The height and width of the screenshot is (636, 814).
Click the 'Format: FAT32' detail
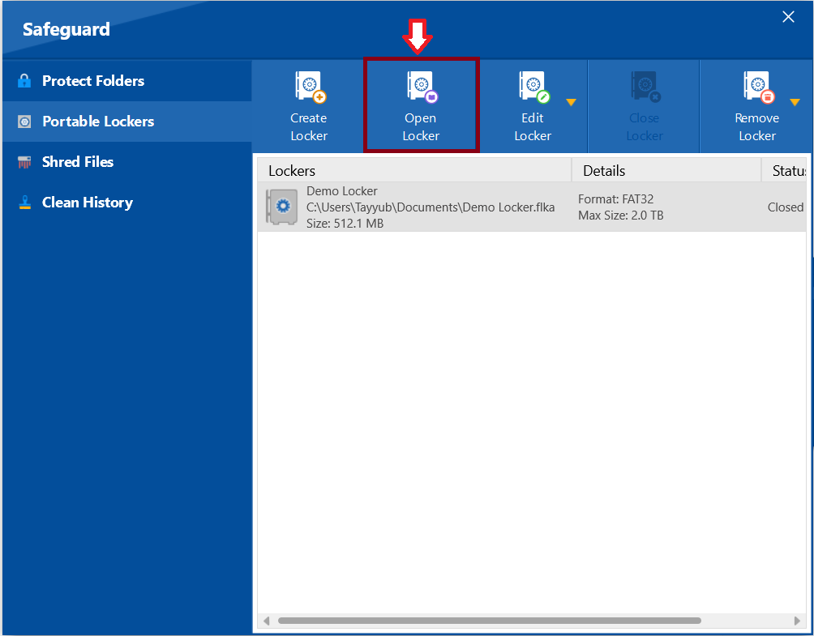[x=615, y=199]
